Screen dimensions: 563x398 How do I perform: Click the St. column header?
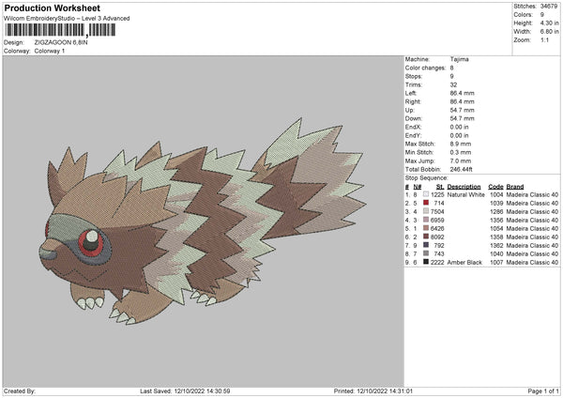pyautogui.click(x=440, y=187)
